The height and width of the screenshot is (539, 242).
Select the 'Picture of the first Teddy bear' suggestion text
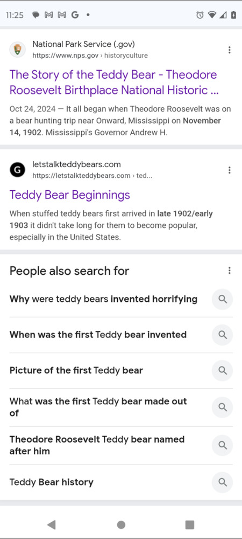click(76, 371)
